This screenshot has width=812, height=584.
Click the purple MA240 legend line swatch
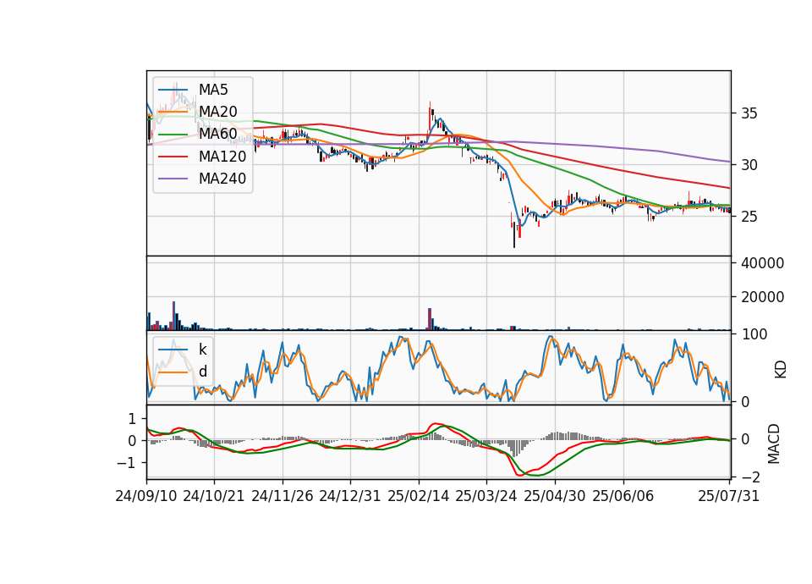173,179
